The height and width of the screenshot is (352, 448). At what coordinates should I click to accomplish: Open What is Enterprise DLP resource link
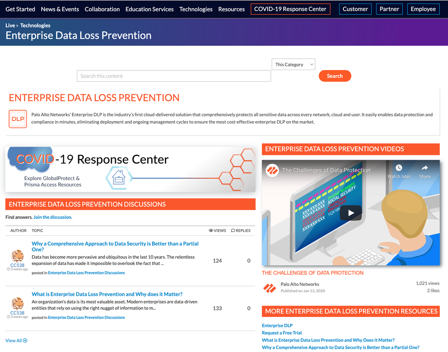(x=328, y=340)
